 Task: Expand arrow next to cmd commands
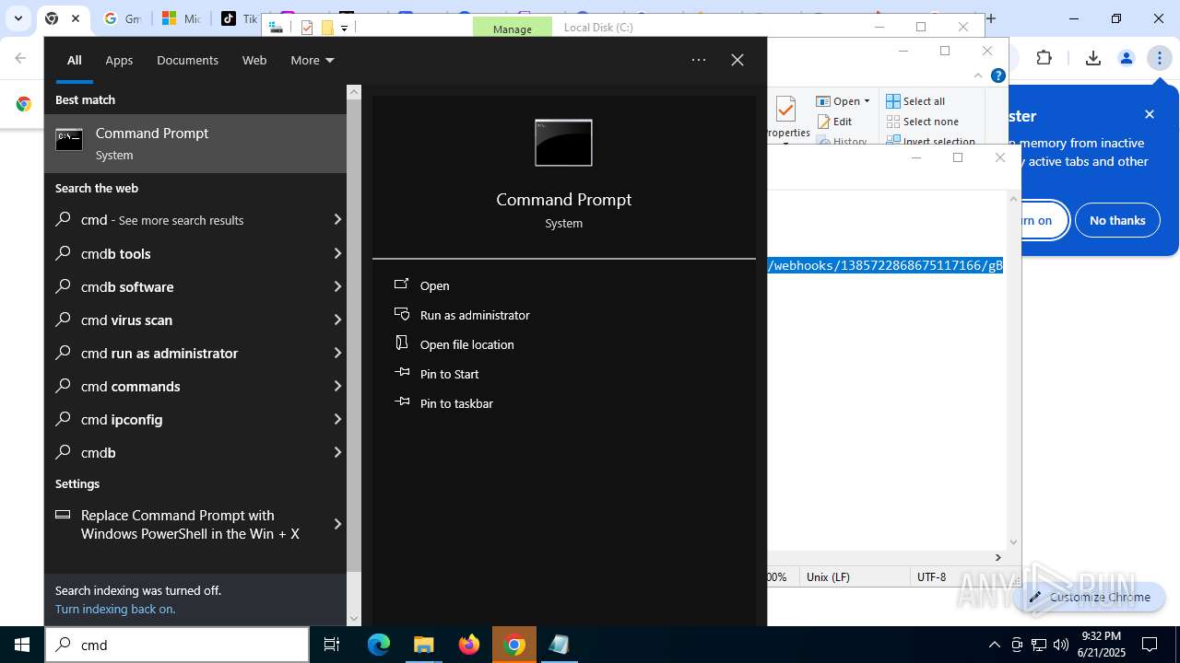(337, 386)
